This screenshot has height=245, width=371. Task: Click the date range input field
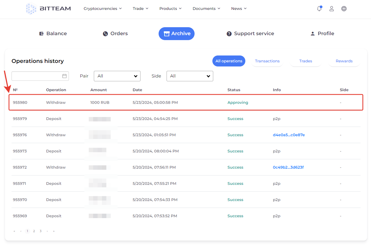40,76
